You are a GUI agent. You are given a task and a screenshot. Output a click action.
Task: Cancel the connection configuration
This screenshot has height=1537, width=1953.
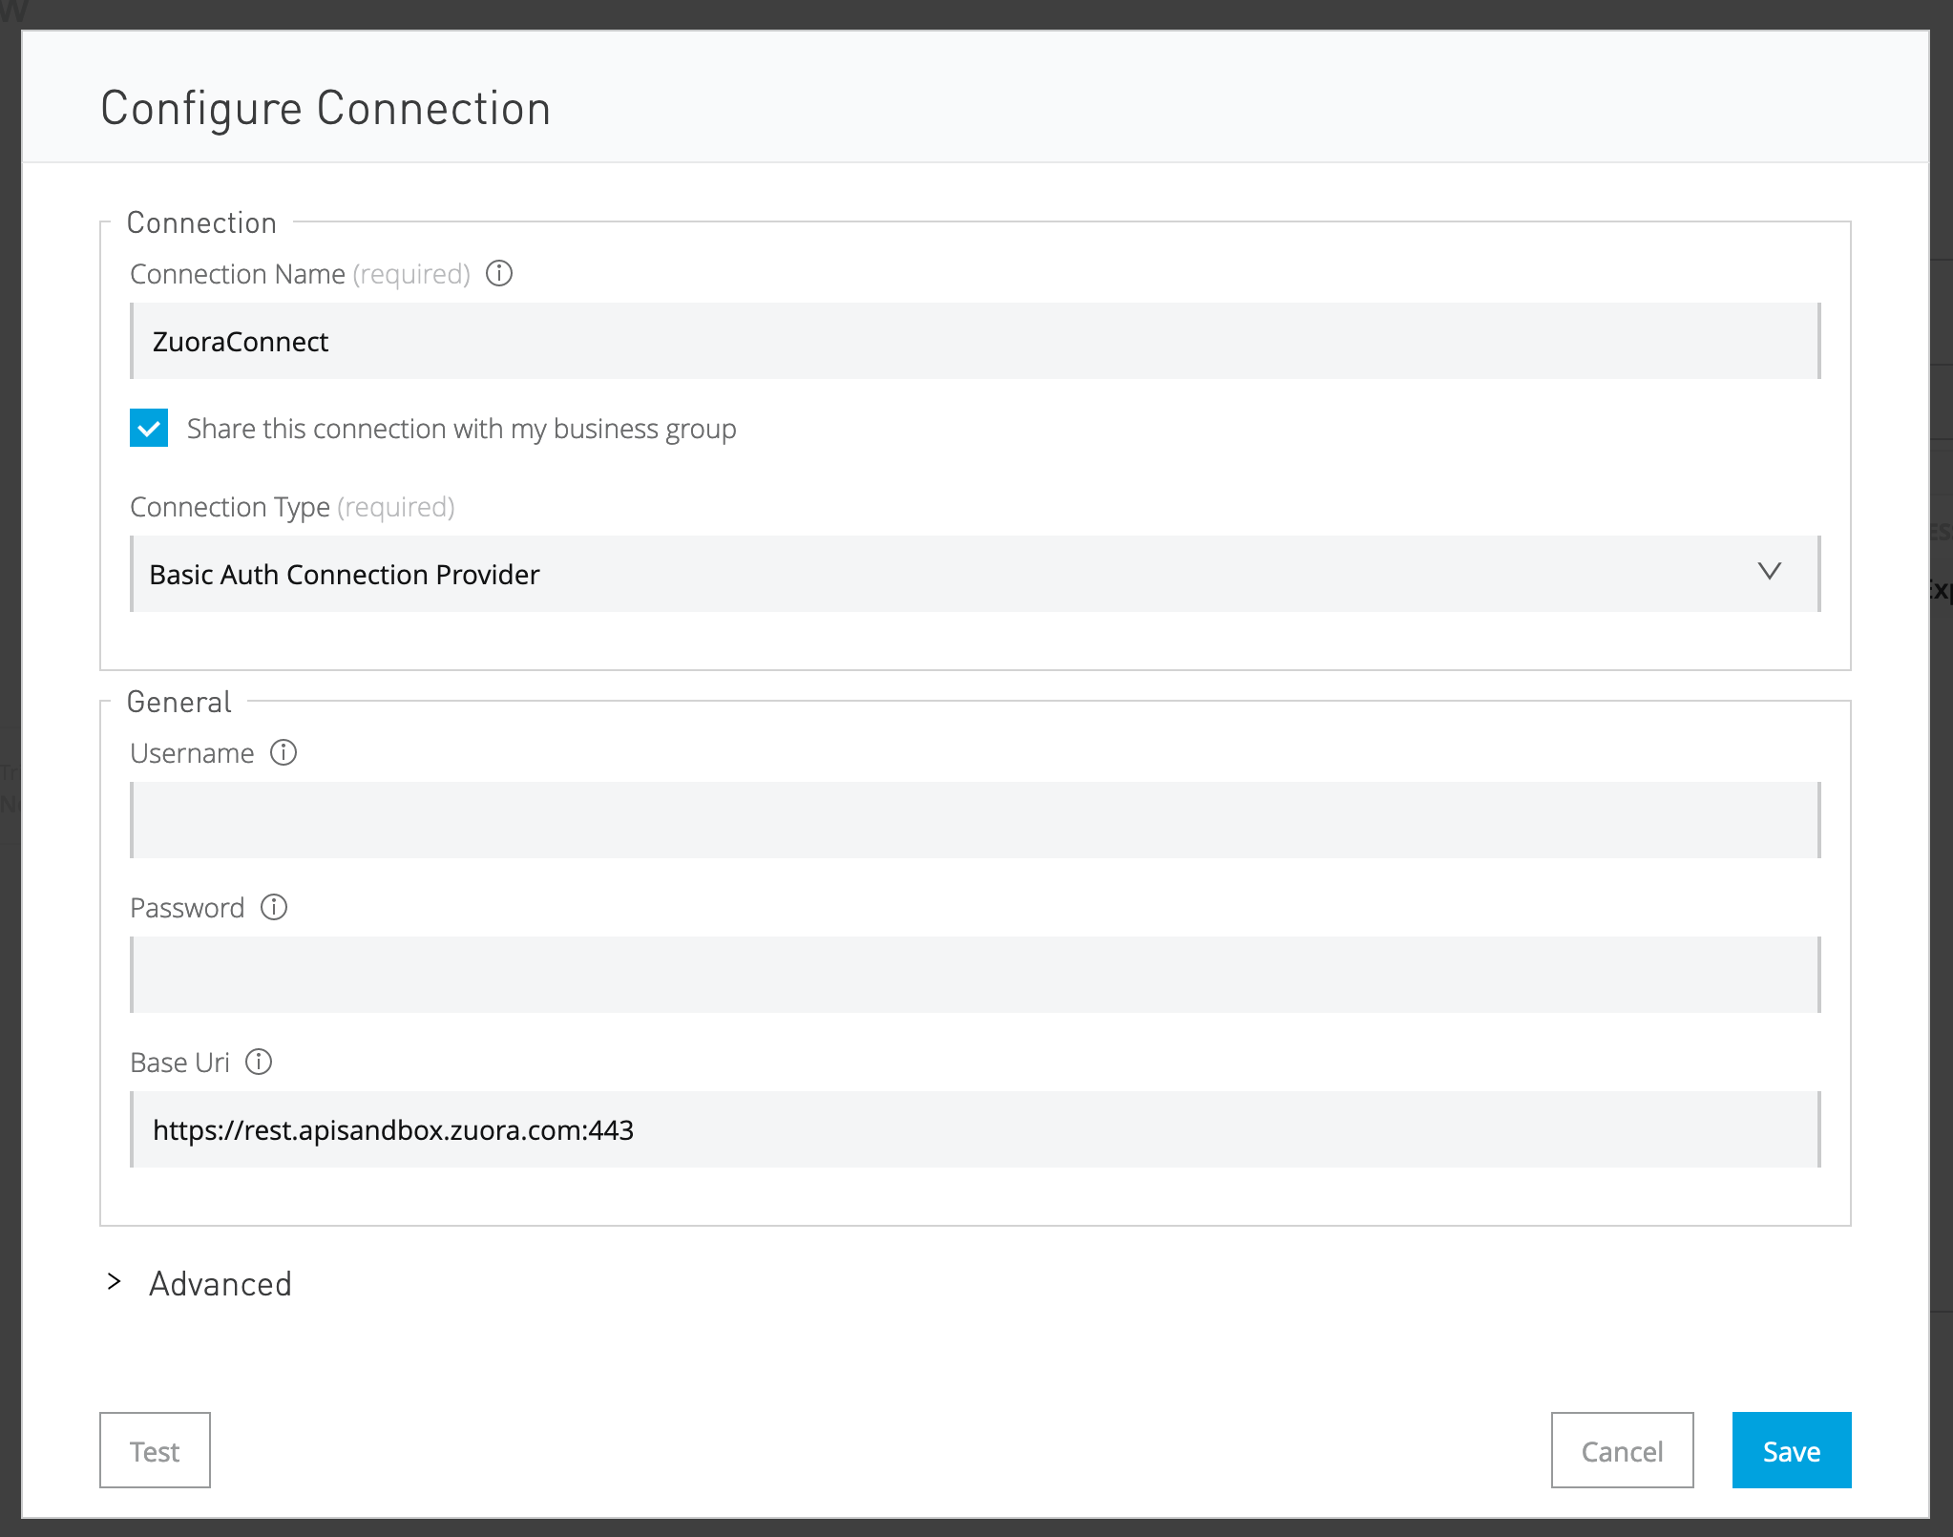tap(1622, 1451)
